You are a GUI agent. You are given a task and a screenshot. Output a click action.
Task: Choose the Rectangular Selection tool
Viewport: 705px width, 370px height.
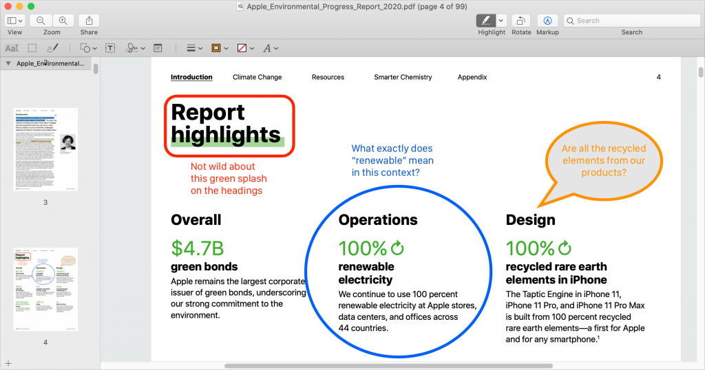tap(32, 48)
